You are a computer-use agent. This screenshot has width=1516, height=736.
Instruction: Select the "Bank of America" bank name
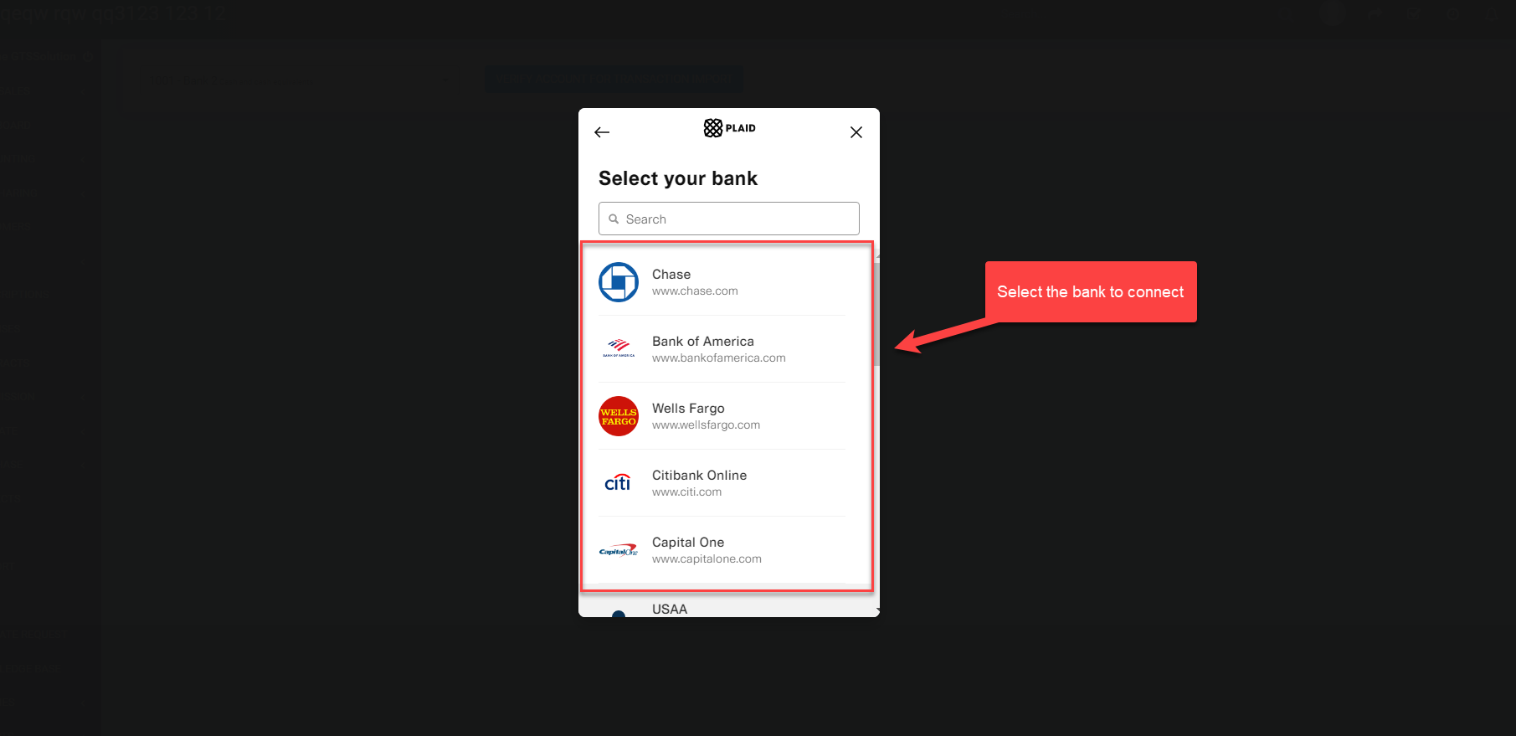703,342
